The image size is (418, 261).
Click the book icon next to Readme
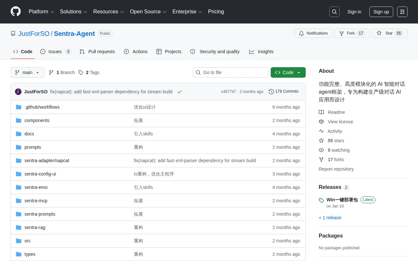(x=321, y=112)
